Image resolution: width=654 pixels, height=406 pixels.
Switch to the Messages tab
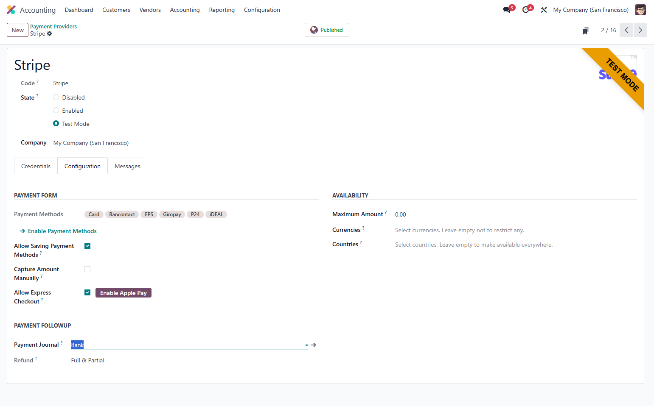tap(127, 166)
